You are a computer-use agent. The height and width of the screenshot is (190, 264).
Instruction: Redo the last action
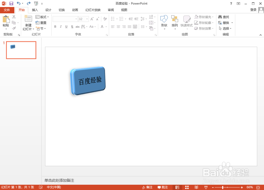(x=29, y=3)
